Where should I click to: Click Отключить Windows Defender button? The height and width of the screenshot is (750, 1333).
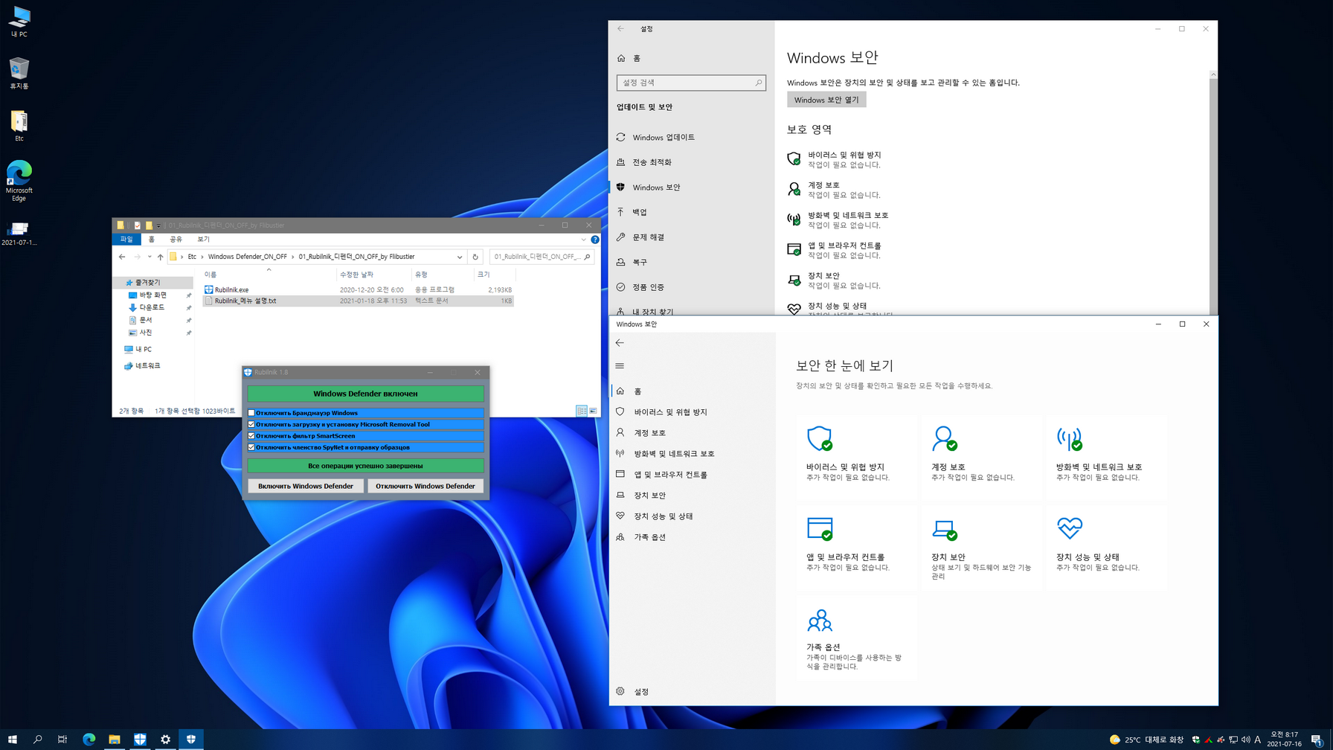point(425,486)
